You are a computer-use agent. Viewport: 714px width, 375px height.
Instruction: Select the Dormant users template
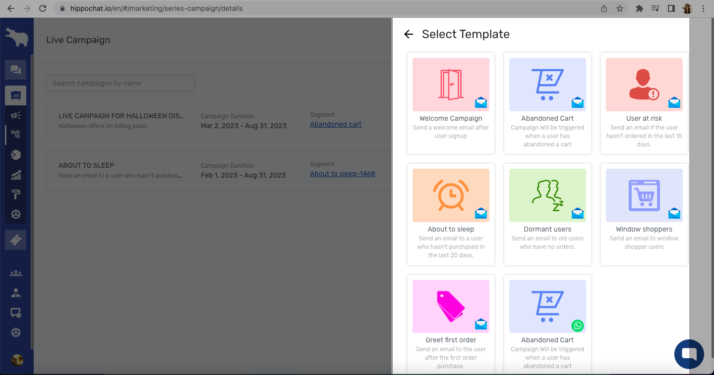point(547,214)
